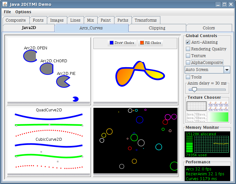This screenshot has width=236, height=184.
Task: Enable the Rendering Quality checkbox
Action: pos(188,49)
